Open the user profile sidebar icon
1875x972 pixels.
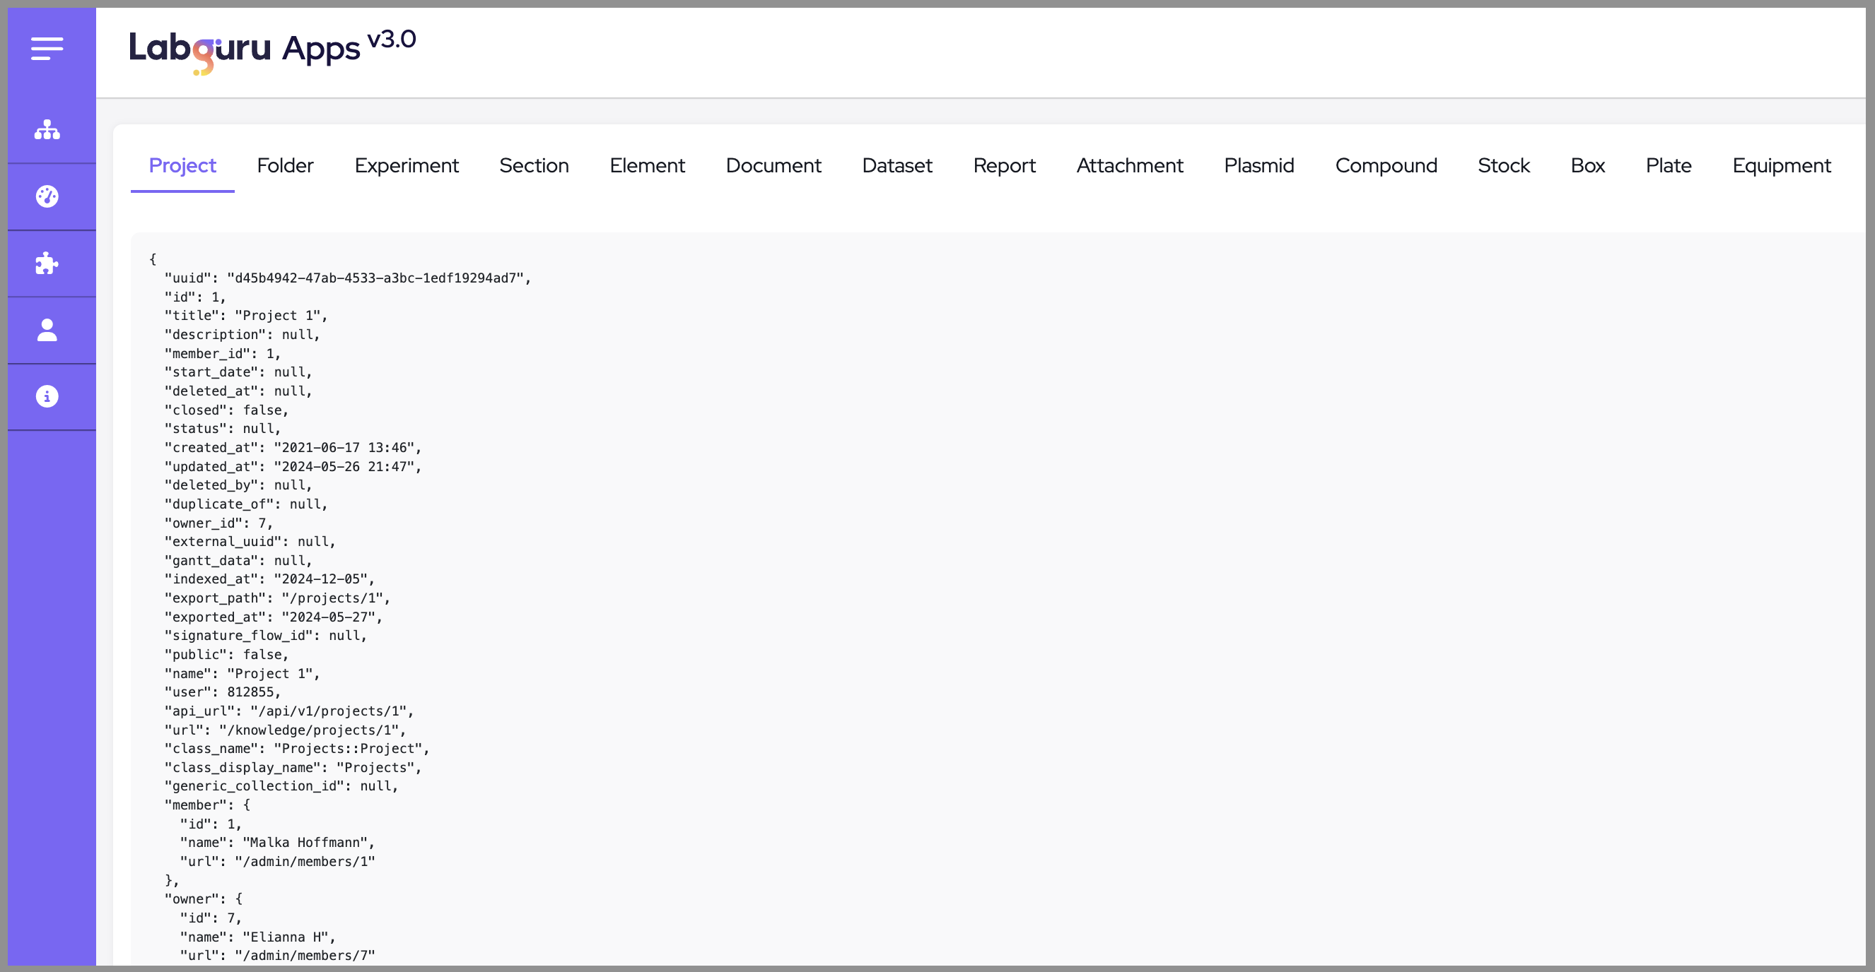[47, 330]
